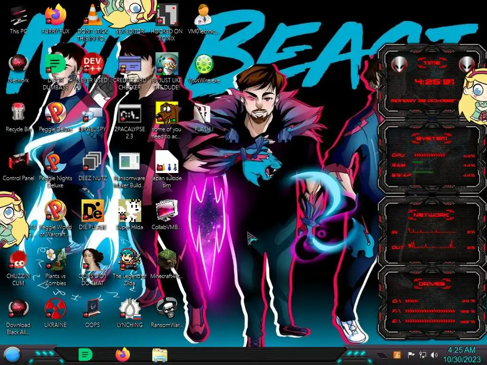Click the Start orb on the taskbar

(12, 355)
